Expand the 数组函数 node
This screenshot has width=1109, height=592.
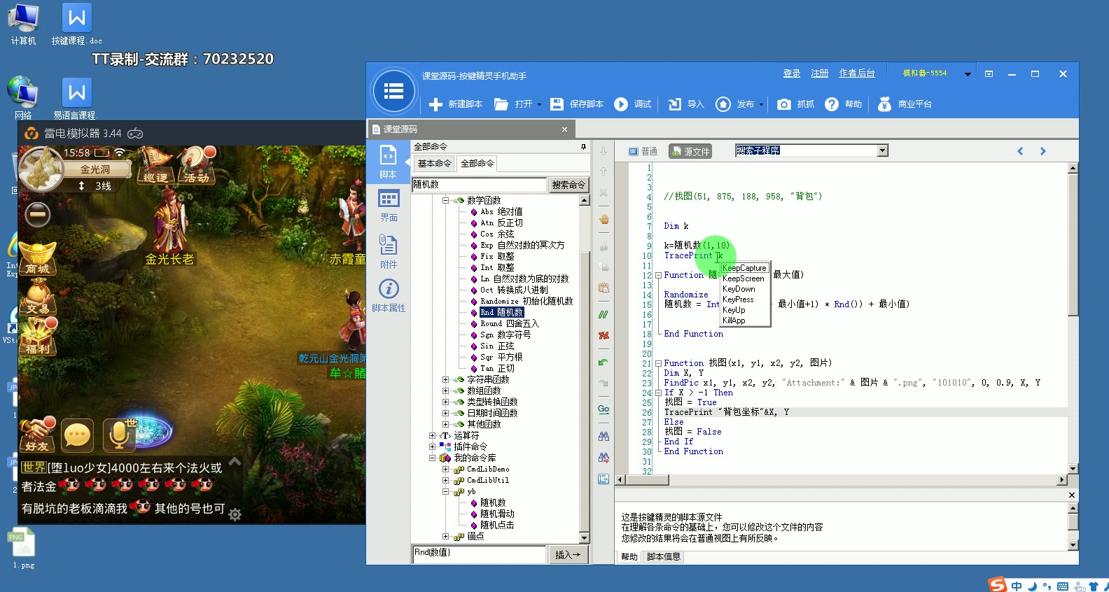click(x=445, y=390)
